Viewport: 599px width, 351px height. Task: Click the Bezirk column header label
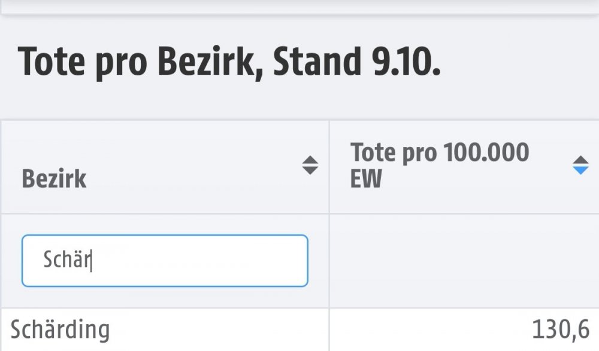[54, 179]
